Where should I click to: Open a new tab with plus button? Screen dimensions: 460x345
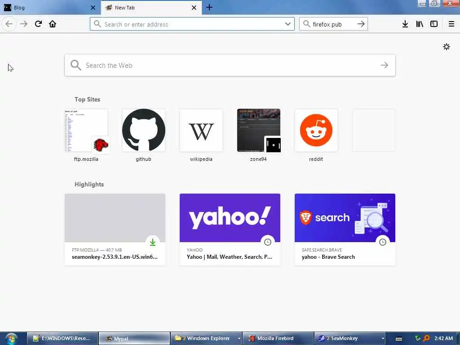(209, 7)
